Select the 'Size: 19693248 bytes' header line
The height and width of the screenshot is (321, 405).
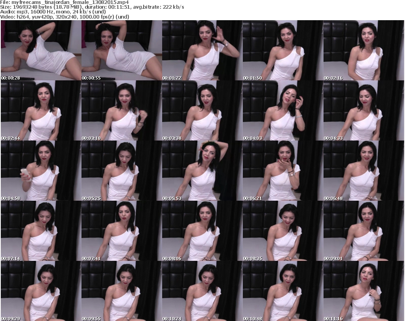point(92,7)
